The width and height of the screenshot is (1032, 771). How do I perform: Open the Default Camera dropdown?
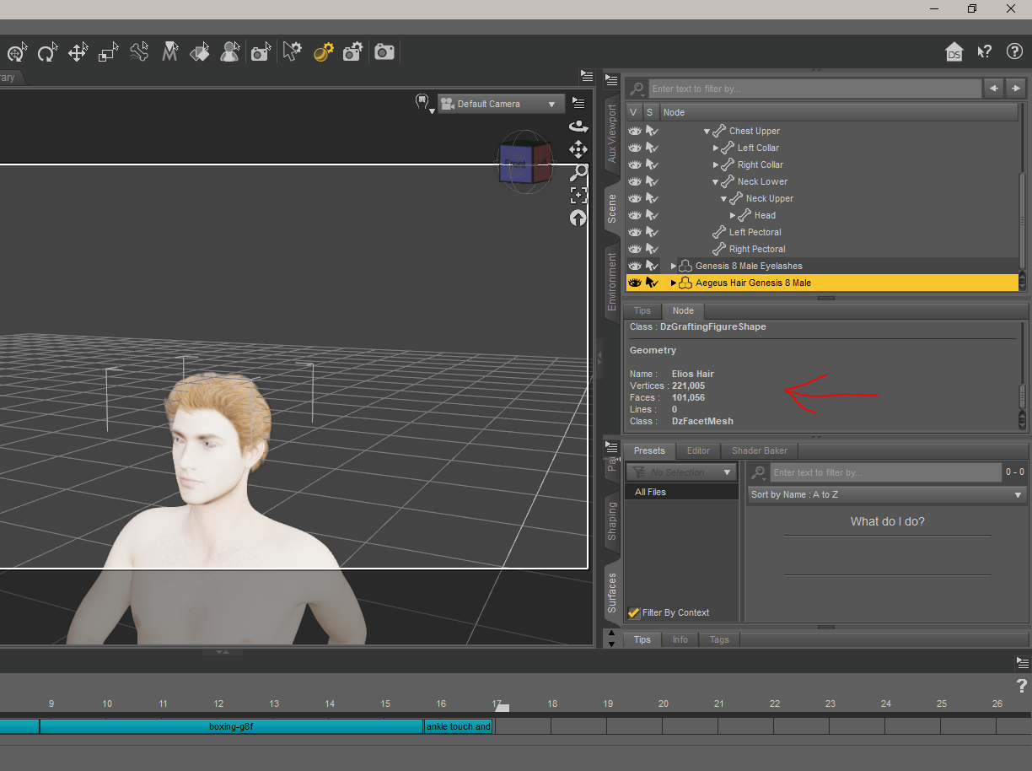[501, 104]
